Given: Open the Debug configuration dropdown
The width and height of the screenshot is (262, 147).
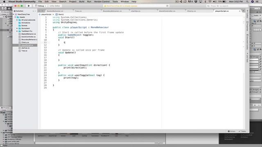Looking at the screenshot, I should click(40, 6).
